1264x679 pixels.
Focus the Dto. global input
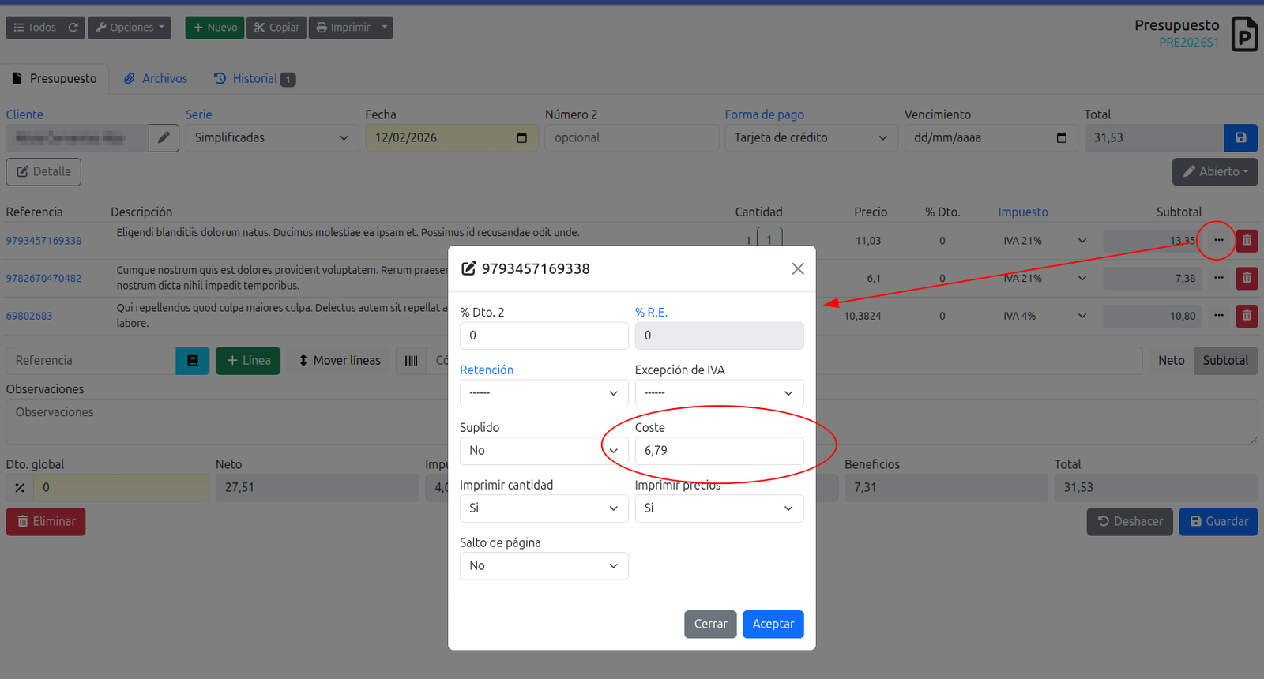tap(122, 488)
